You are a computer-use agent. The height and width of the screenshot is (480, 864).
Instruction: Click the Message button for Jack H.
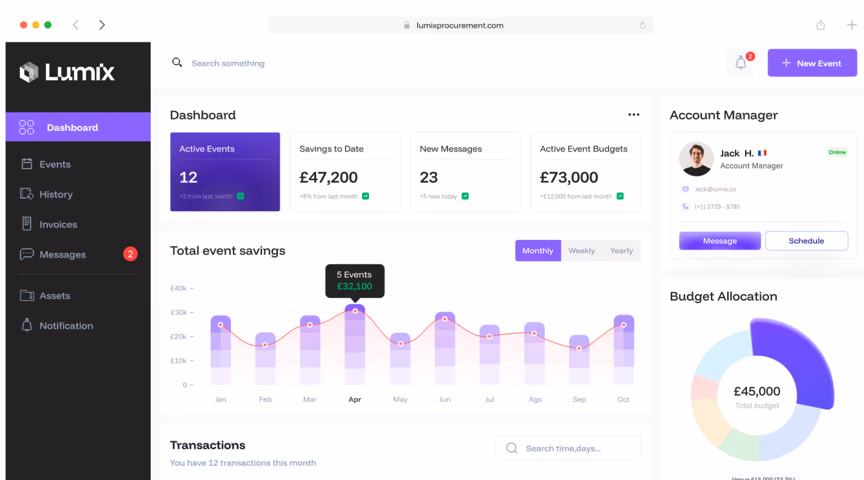coord(720,241)
